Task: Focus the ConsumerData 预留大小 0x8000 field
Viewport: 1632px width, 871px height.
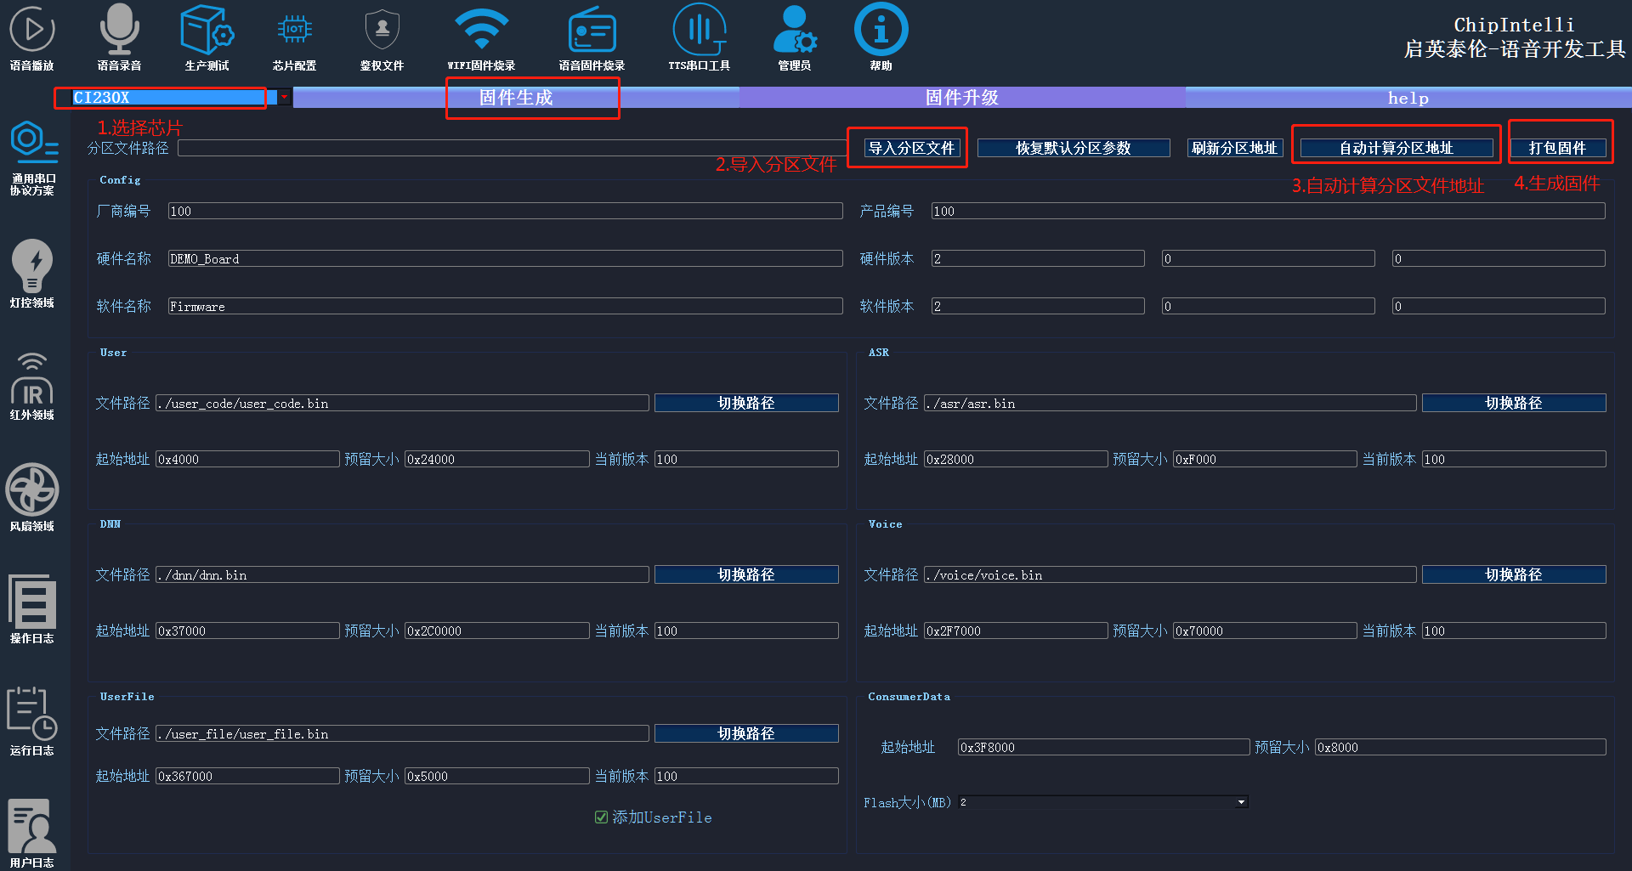Action: (1460, 747)
